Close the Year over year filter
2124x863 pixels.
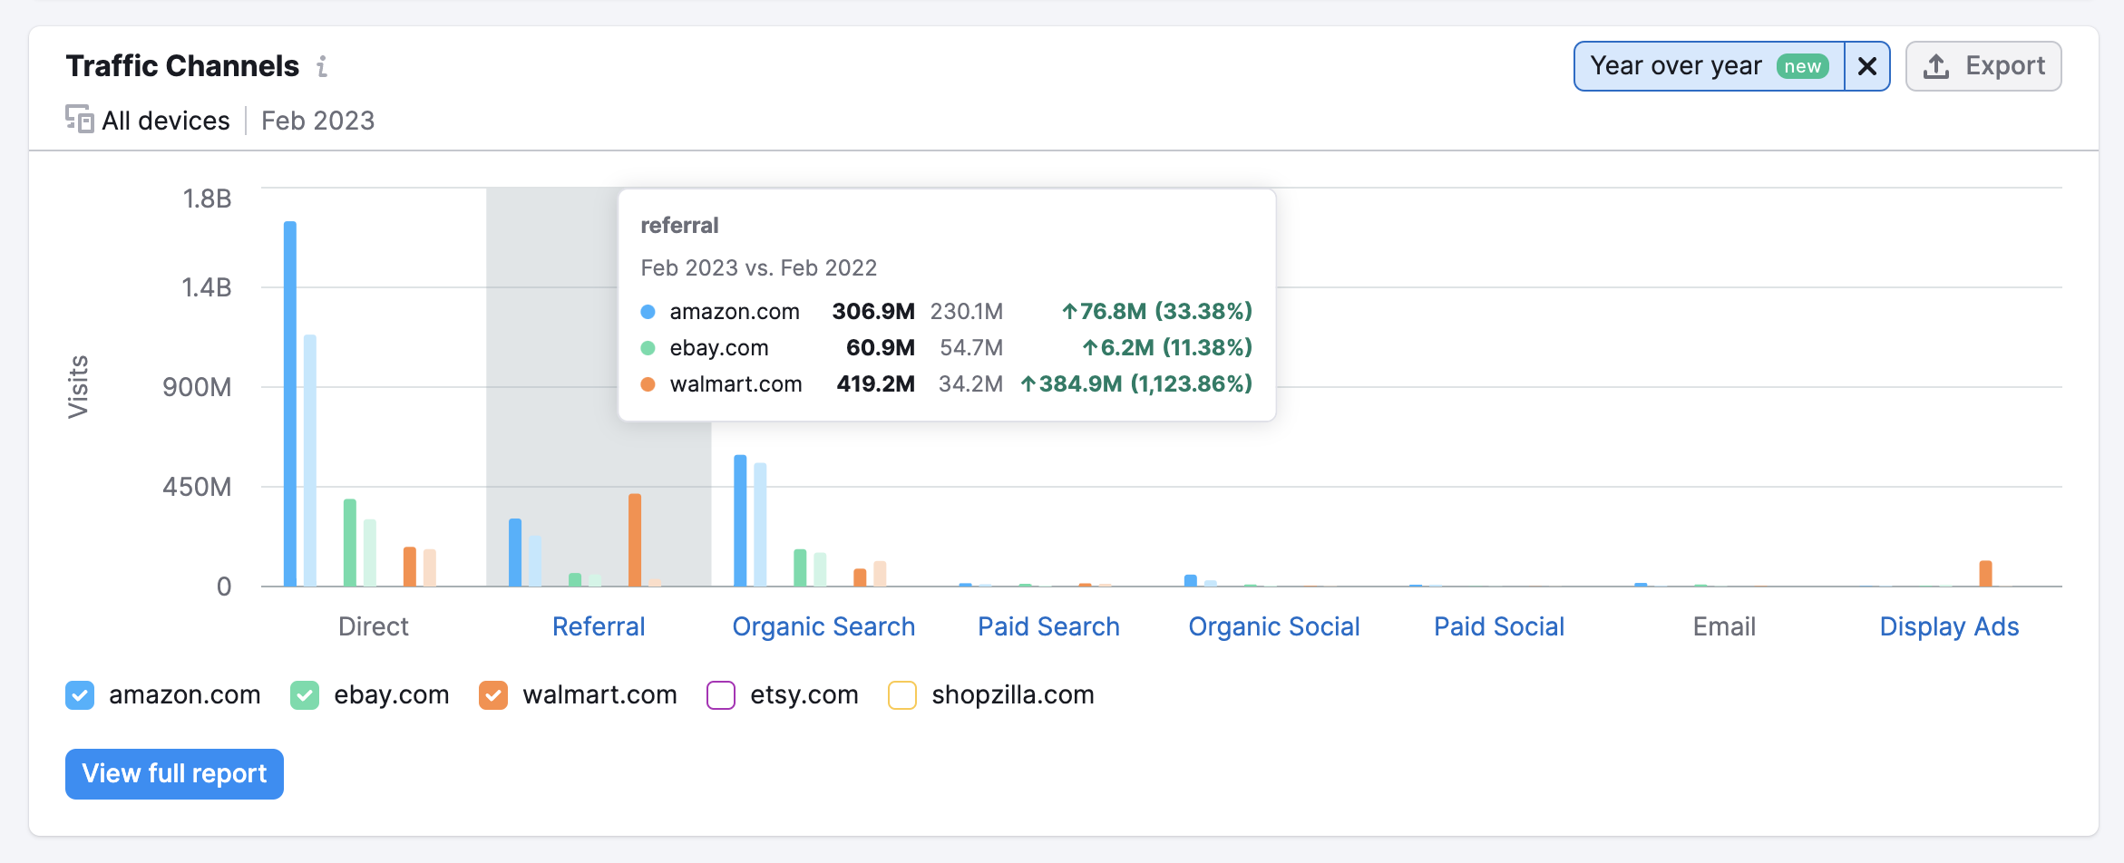pos(1866,66)
